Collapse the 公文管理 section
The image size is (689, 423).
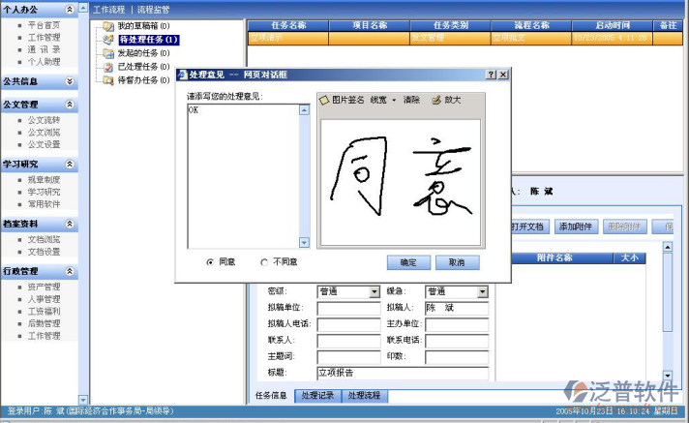coord(70,105)
